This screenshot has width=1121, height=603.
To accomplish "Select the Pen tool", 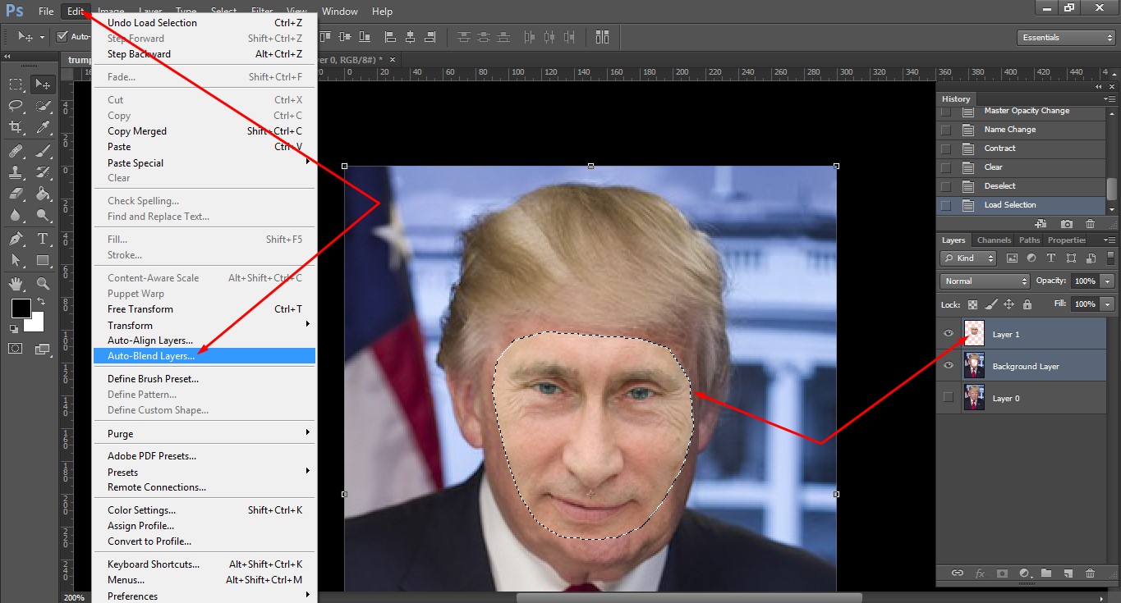I will point(16,239).
